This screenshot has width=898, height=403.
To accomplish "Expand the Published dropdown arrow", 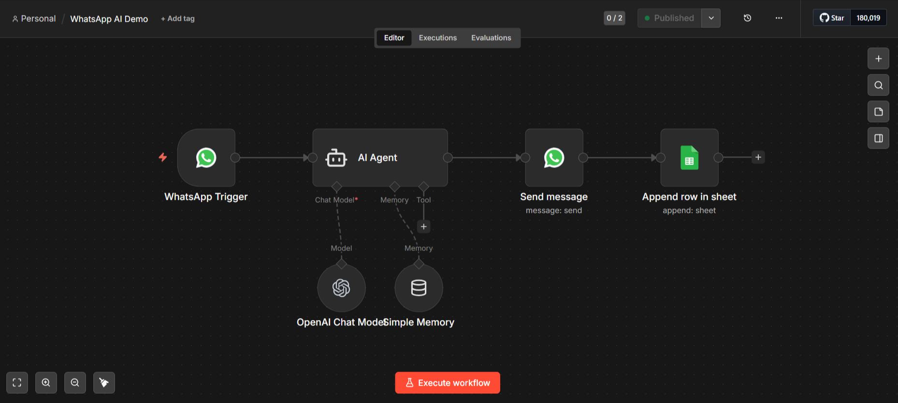I will coord(711,18).
